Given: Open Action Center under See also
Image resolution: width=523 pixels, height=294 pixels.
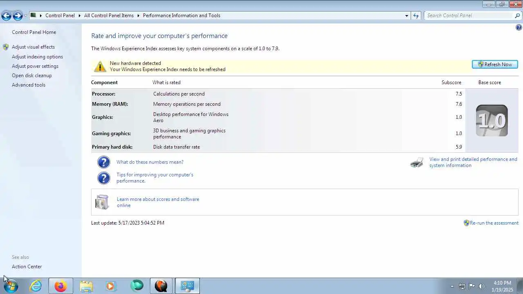Looking at the screenshot, I should click(27, 267).
